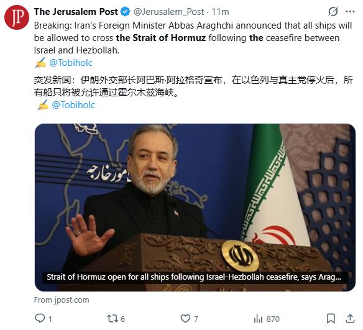This screenshot has height=330, width=363.
Task: Click the Strait of Hormuz headline caption
Action: pyautogui.click(x=194, y=277)
